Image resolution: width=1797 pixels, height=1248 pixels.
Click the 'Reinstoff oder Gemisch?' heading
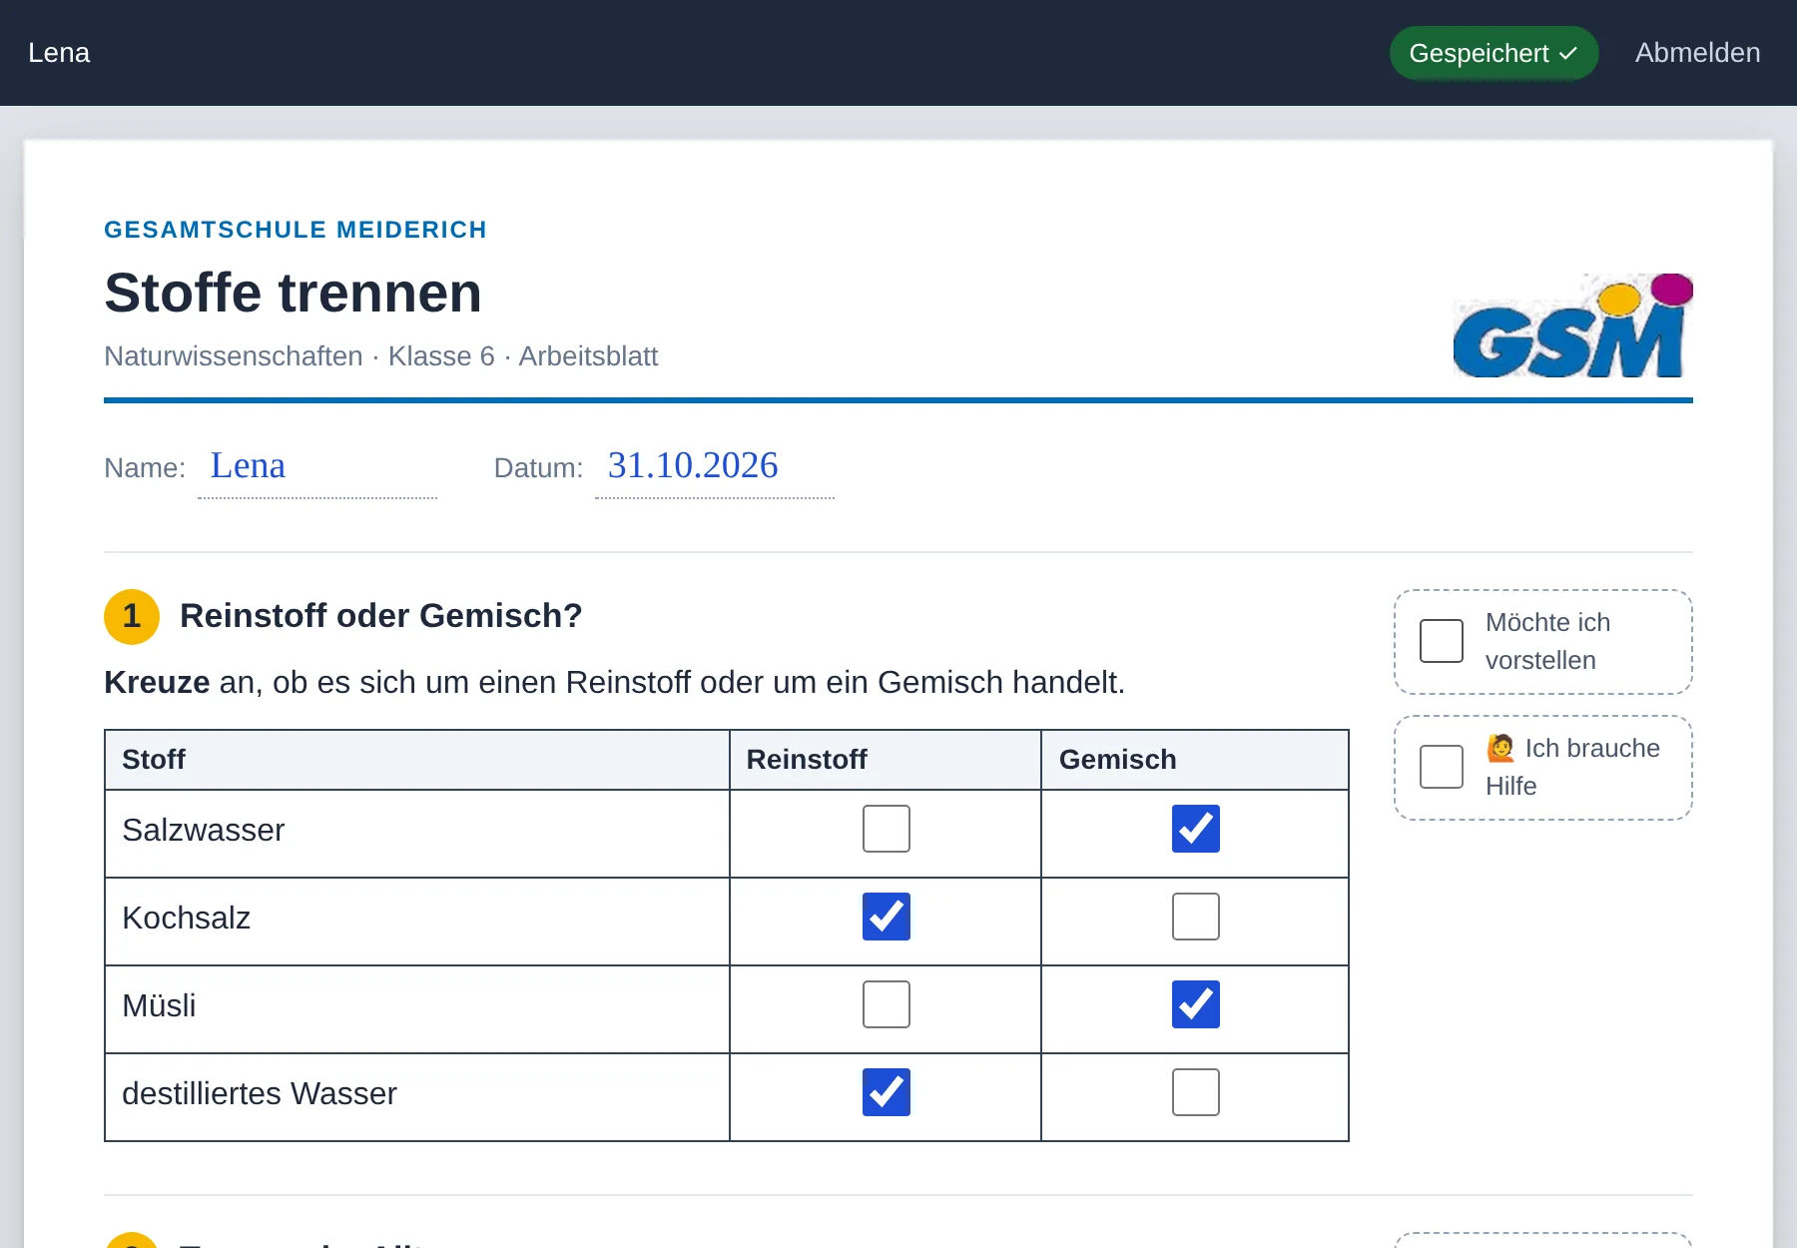(x=381, y=616)
